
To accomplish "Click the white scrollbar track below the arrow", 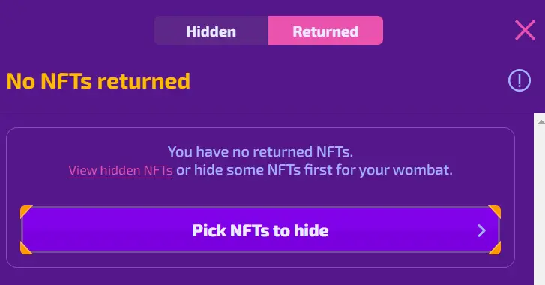I will 540,205.
